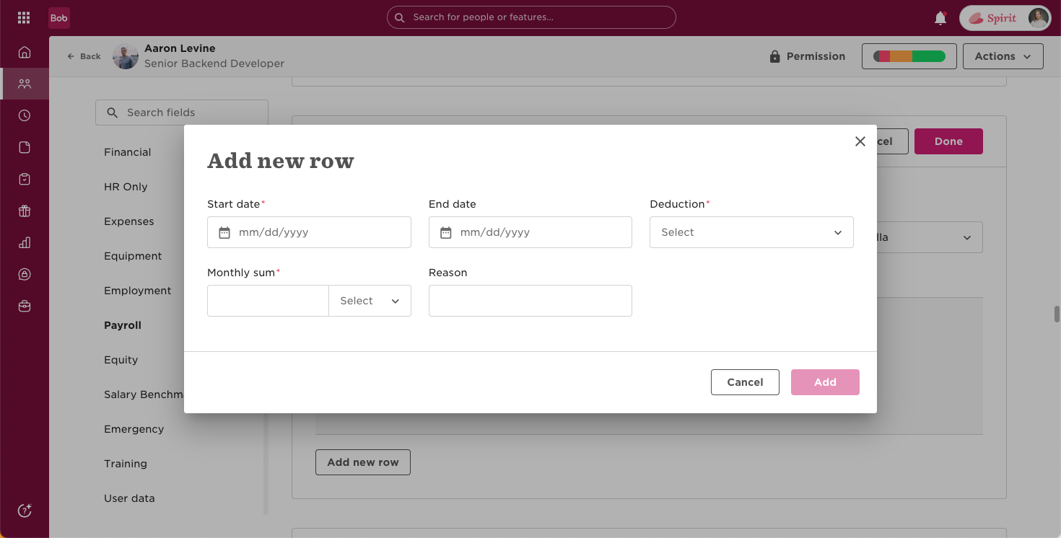
Task: Open End date calendar icon
Action: [446, 232]
